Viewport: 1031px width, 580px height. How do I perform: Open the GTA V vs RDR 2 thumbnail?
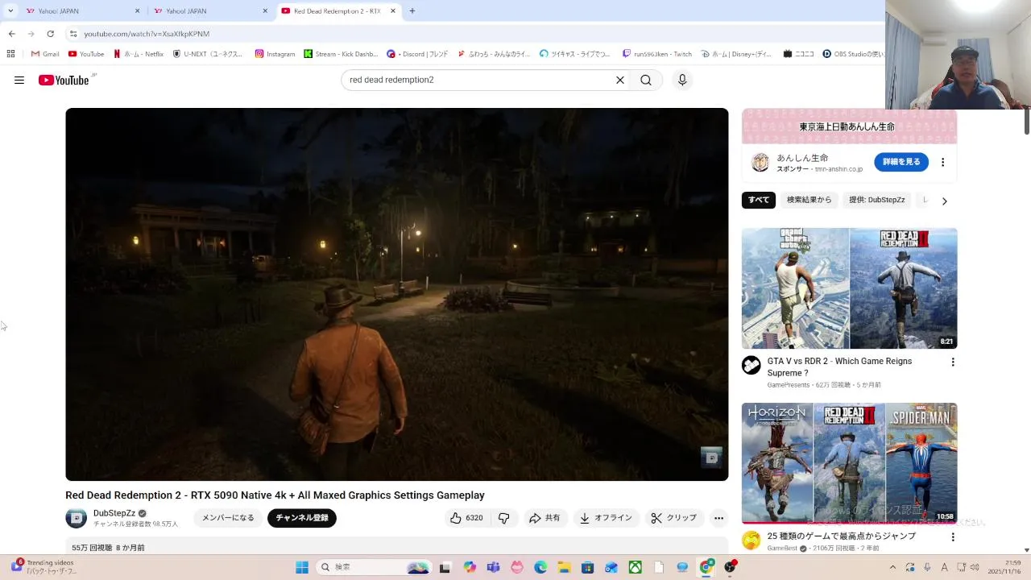pos(850,288)
